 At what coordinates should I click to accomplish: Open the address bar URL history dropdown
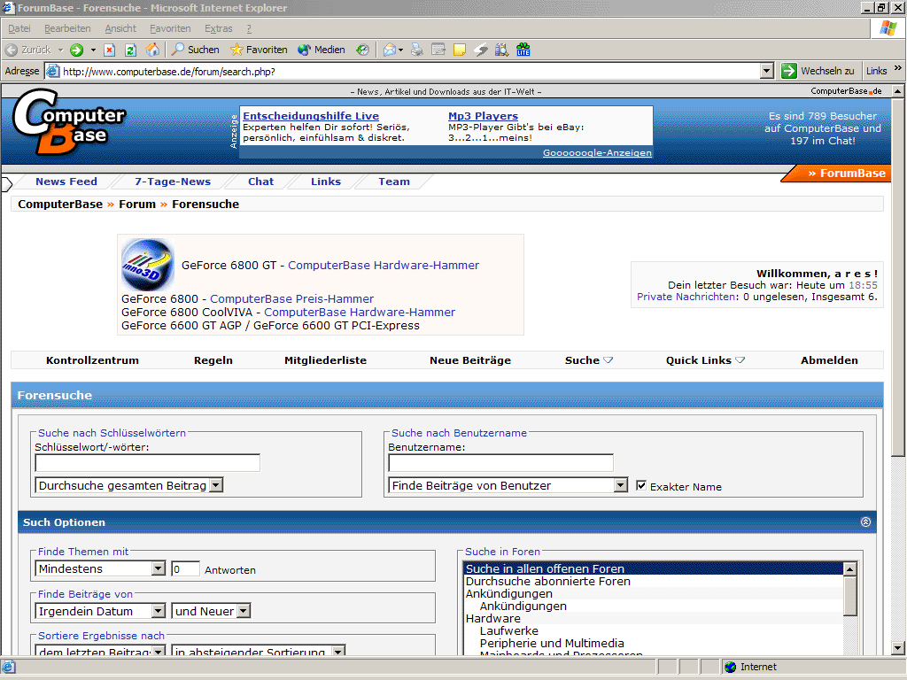click(x=767, y=71)
